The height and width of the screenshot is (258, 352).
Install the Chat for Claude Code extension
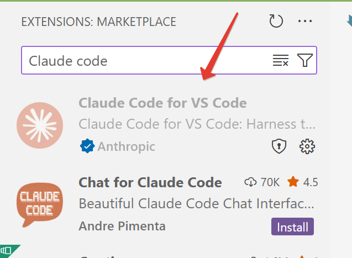pos(292,227)
